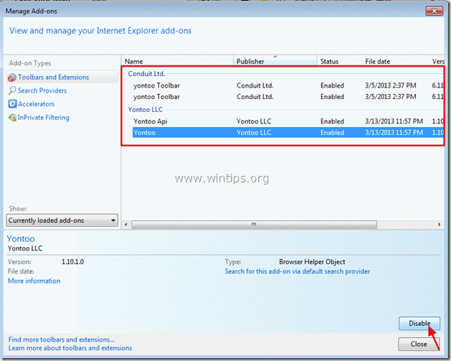
Task: Select Toolbars and Extensions add-on type
Action: click(62, 77)
